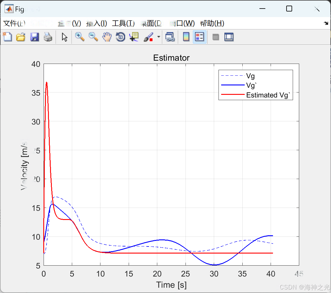This screenshot has width=331, height=293.
Task: Close the figure window
Action: click(x=317, y=9)
